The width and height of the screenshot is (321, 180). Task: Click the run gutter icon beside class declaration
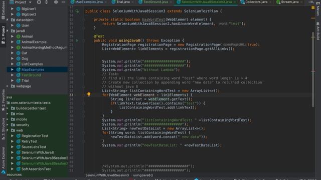tap(77, 11)
